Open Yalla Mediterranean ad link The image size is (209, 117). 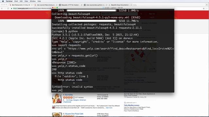(x=132, y=105)
